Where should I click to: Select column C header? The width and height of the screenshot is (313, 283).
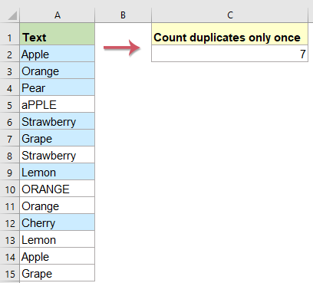tap(230, 15)
